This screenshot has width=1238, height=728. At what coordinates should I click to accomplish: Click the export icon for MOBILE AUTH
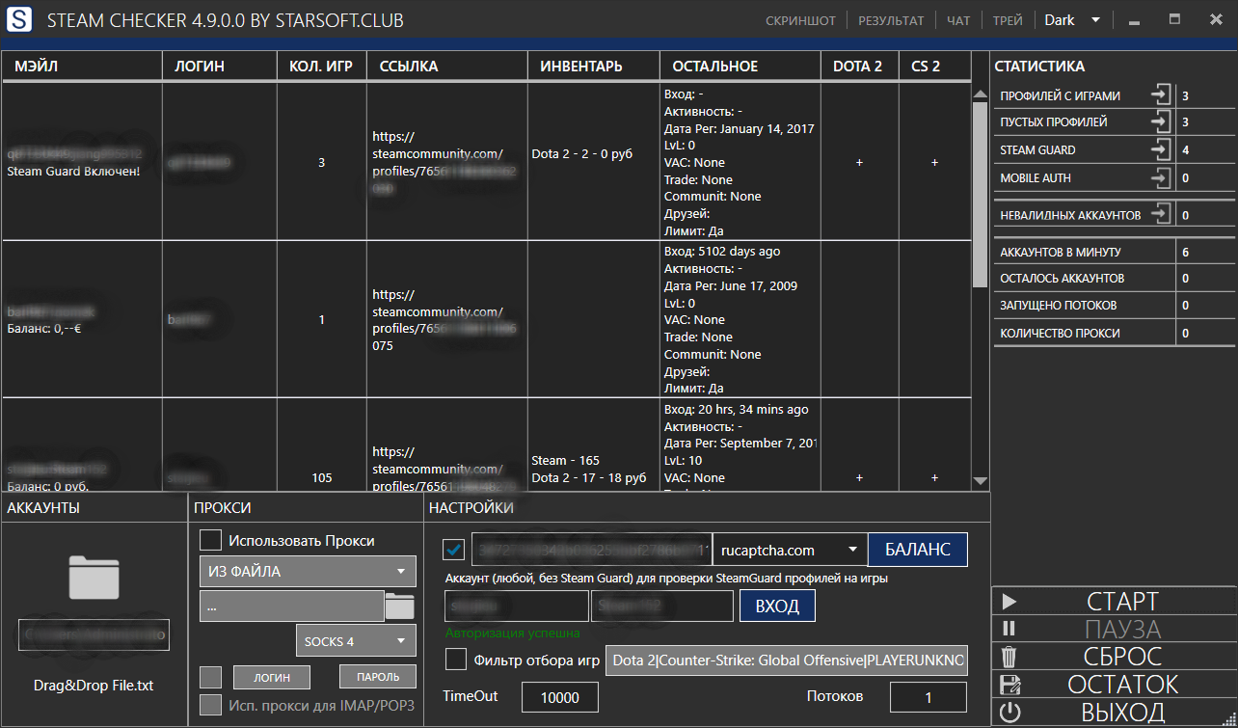pos(1161,178)
